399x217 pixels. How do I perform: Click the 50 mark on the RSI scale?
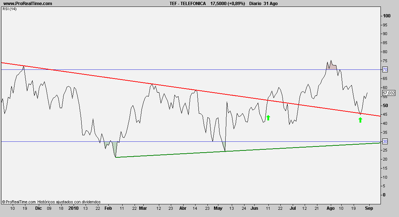[x=385, y=106]
